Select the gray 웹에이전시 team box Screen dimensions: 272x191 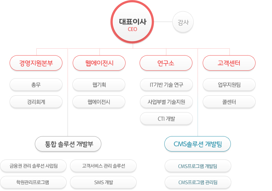[99, 102]
